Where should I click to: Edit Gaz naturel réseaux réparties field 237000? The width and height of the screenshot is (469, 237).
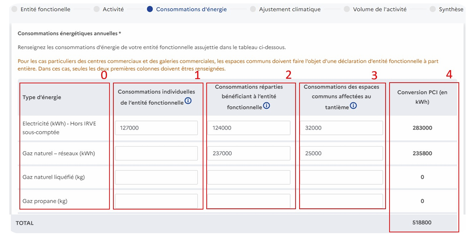(249, 153)
